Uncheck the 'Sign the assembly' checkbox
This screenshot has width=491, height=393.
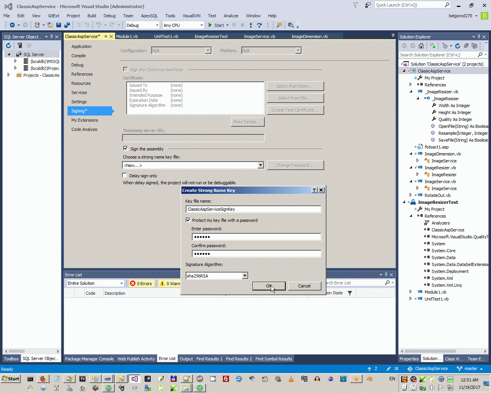coord(125,148)
